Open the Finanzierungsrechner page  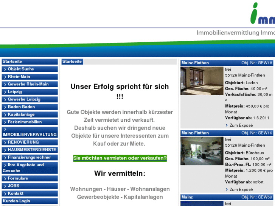click(30, 157)
